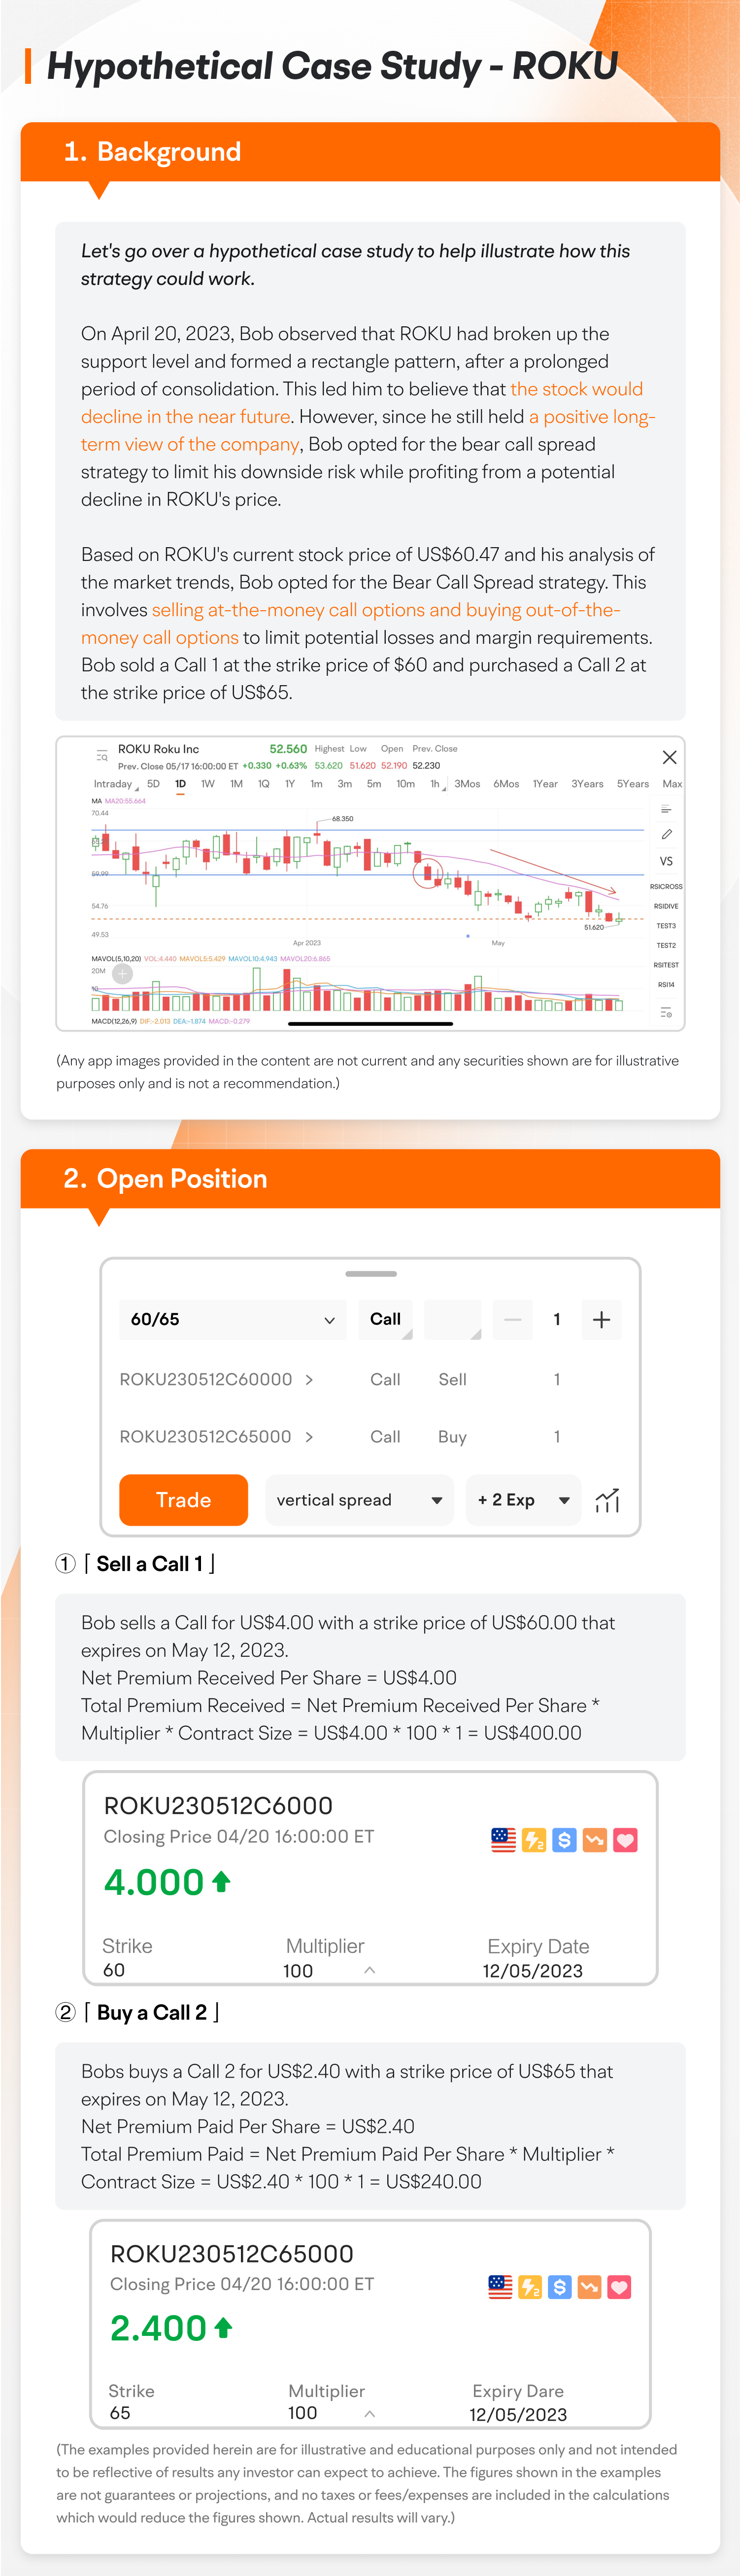This screenshot has height=2576, width=740.
Task: Open the ROKU230512C60000 contract details
Action: 216,1379
